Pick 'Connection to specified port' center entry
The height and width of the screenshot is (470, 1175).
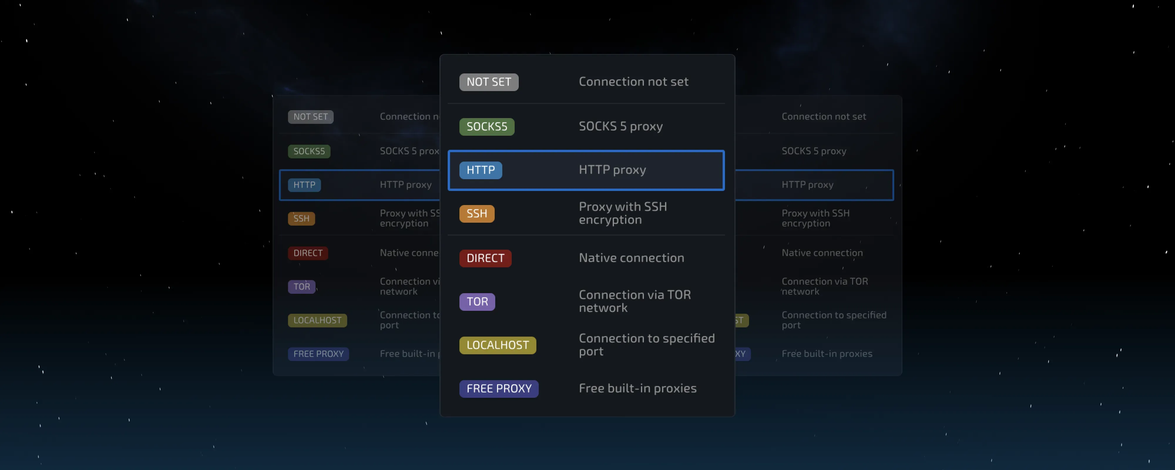[x=646, y=345]
